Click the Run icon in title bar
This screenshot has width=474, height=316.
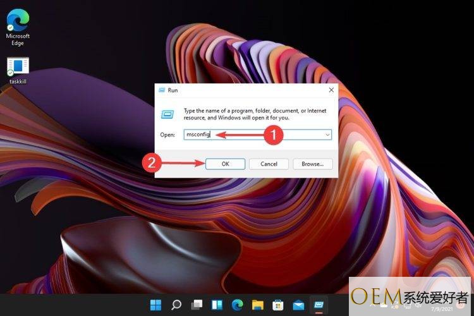click(162, 90)
